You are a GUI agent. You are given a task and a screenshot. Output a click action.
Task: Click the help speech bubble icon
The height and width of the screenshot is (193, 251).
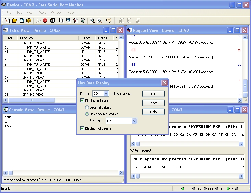click(109, 20)
